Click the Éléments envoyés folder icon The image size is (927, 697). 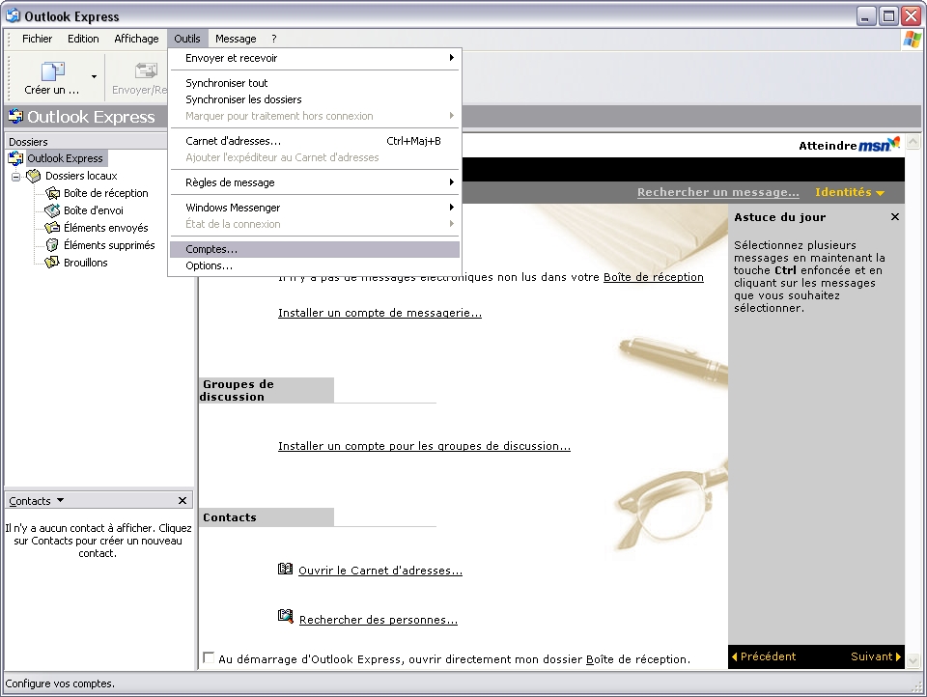52,228
